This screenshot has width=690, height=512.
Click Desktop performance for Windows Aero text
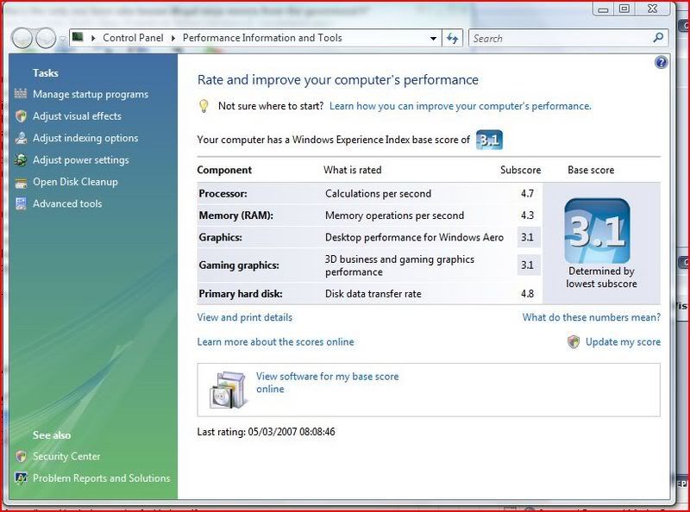[414, 238]
